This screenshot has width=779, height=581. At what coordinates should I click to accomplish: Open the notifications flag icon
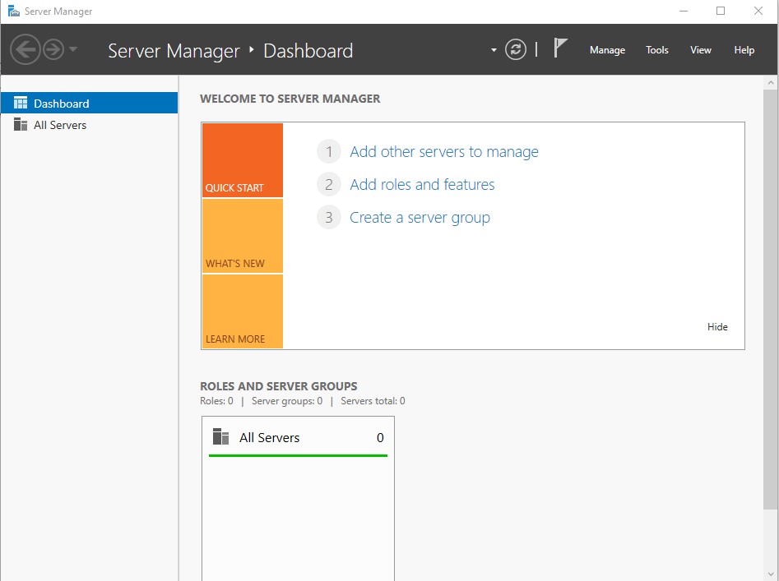[560, 48]
